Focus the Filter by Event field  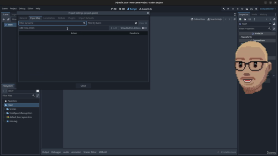(111, 23)
